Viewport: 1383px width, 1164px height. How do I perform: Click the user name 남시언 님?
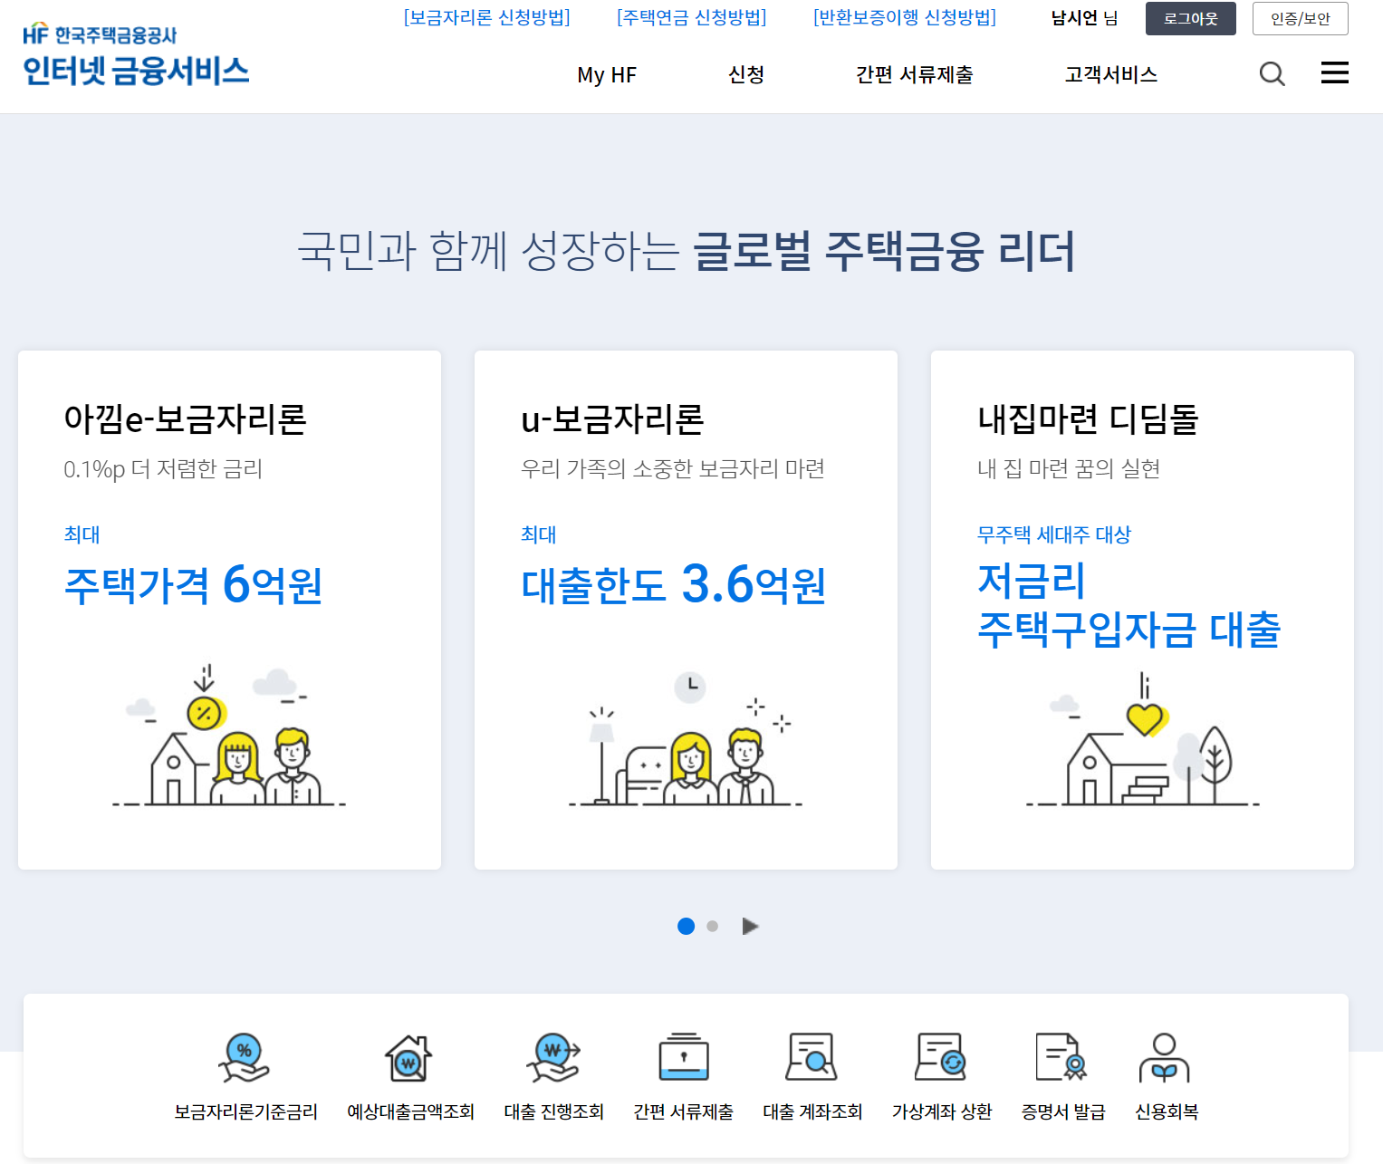tap(1084, 18)
